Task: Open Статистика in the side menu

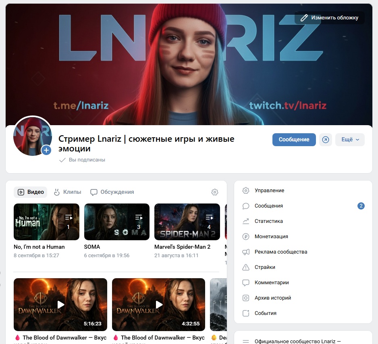Action: (x=303, y=221)
